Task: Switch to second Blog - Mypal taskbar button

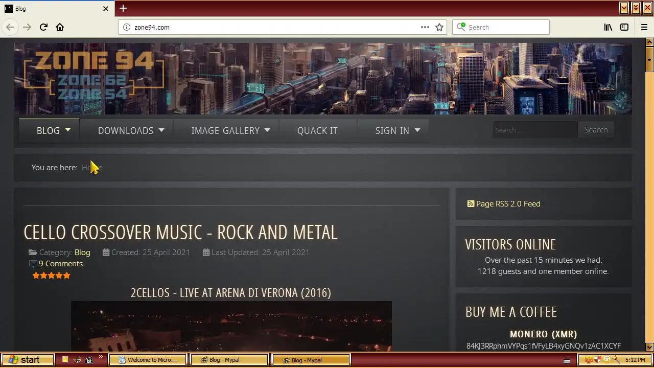Action: pyautogui.click(x=311, y=360)
